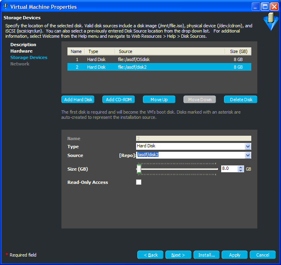Go to the previous page with Back

pos(150,255)
